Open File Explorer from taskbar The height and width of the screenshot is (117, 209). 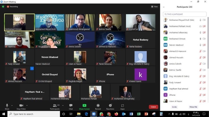tap(79, 114)
